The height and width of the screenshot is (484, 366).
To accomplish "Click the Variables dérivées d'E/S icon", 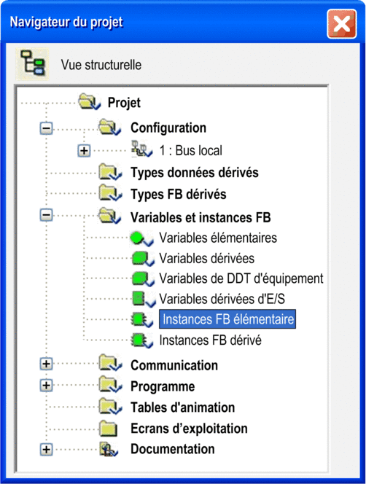I will 144,299.
